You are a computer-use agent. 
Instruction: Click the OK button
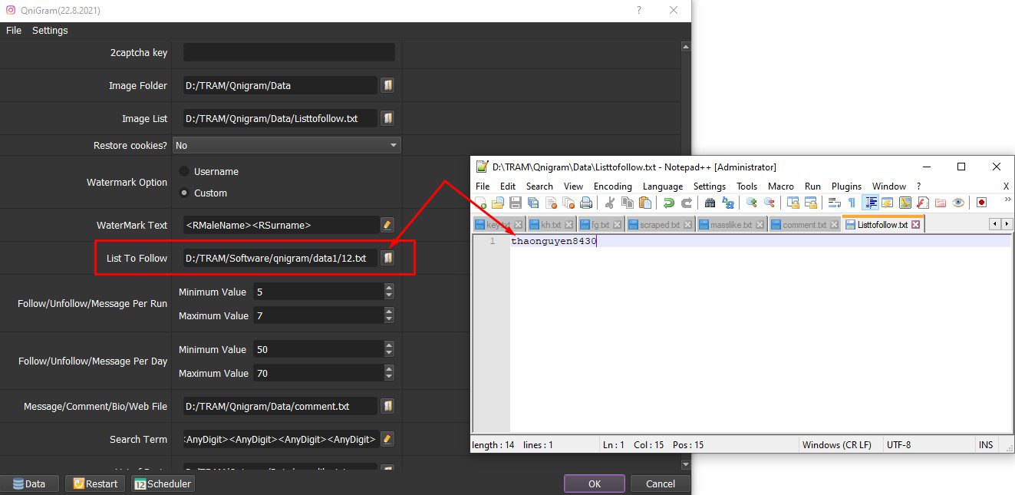[x=595, y=484]
